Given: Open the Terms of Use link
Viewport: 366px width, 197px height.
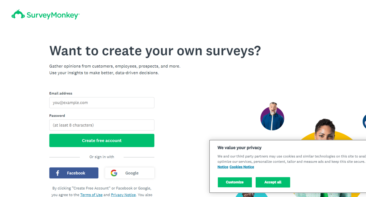Looking at the screenshot, I should pos(91,195).
